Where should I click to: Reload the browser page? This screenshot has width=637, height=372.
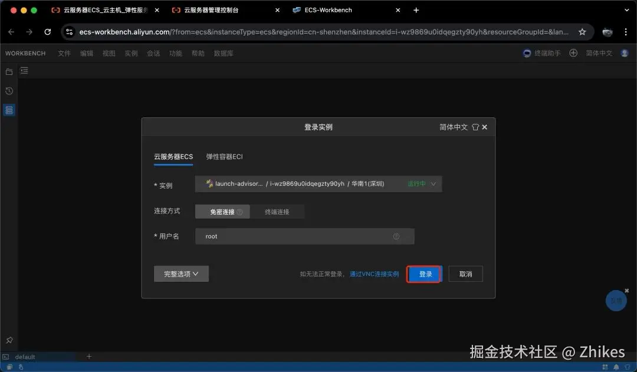click(x=48, y=32)
